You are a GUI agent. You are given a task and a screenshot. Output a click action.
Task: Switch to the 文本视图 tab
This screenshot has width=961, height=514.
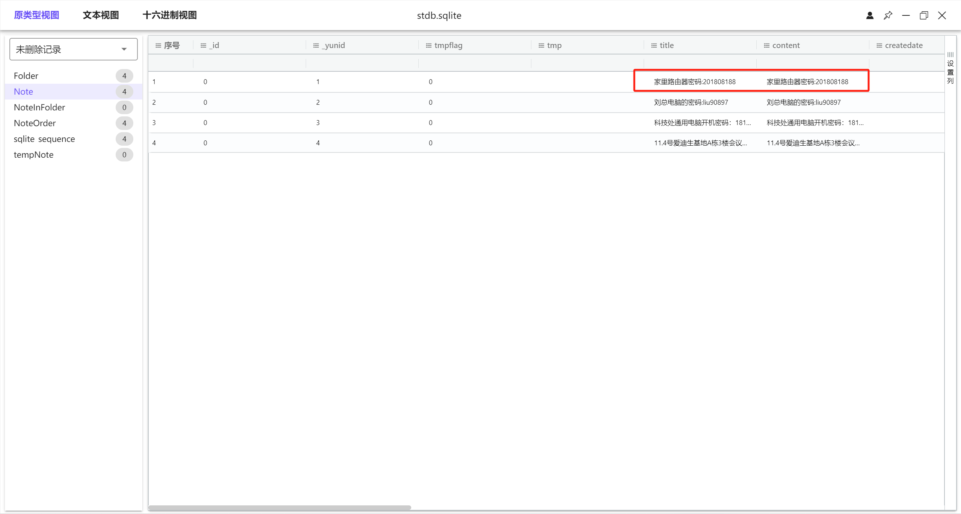(101, 15)
